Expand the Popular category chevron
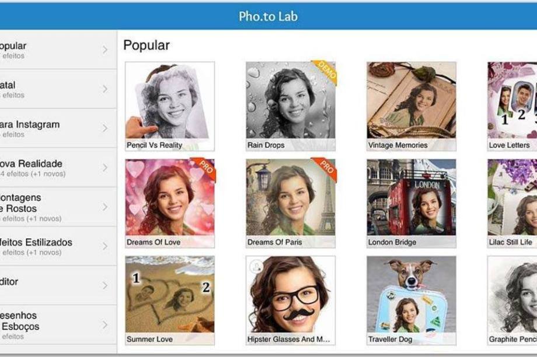The image size is (537, 357). click(105, 50)
